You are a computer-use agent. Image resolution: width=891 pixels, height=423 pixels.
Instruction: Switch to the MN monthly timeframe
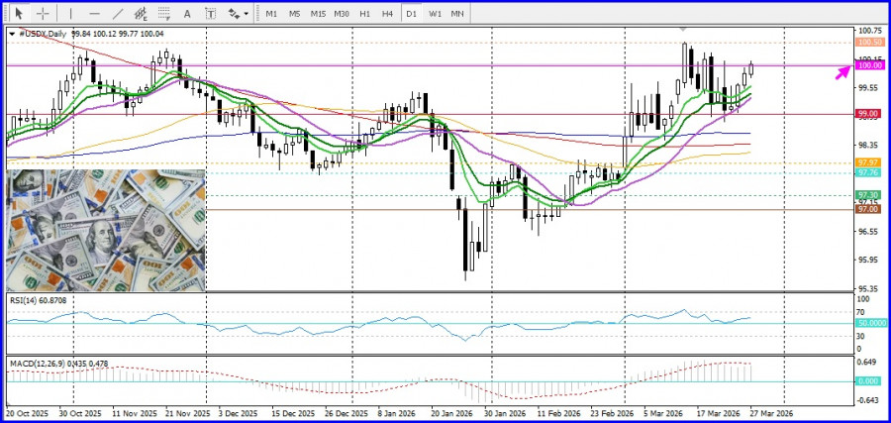[x=457, y=14]
